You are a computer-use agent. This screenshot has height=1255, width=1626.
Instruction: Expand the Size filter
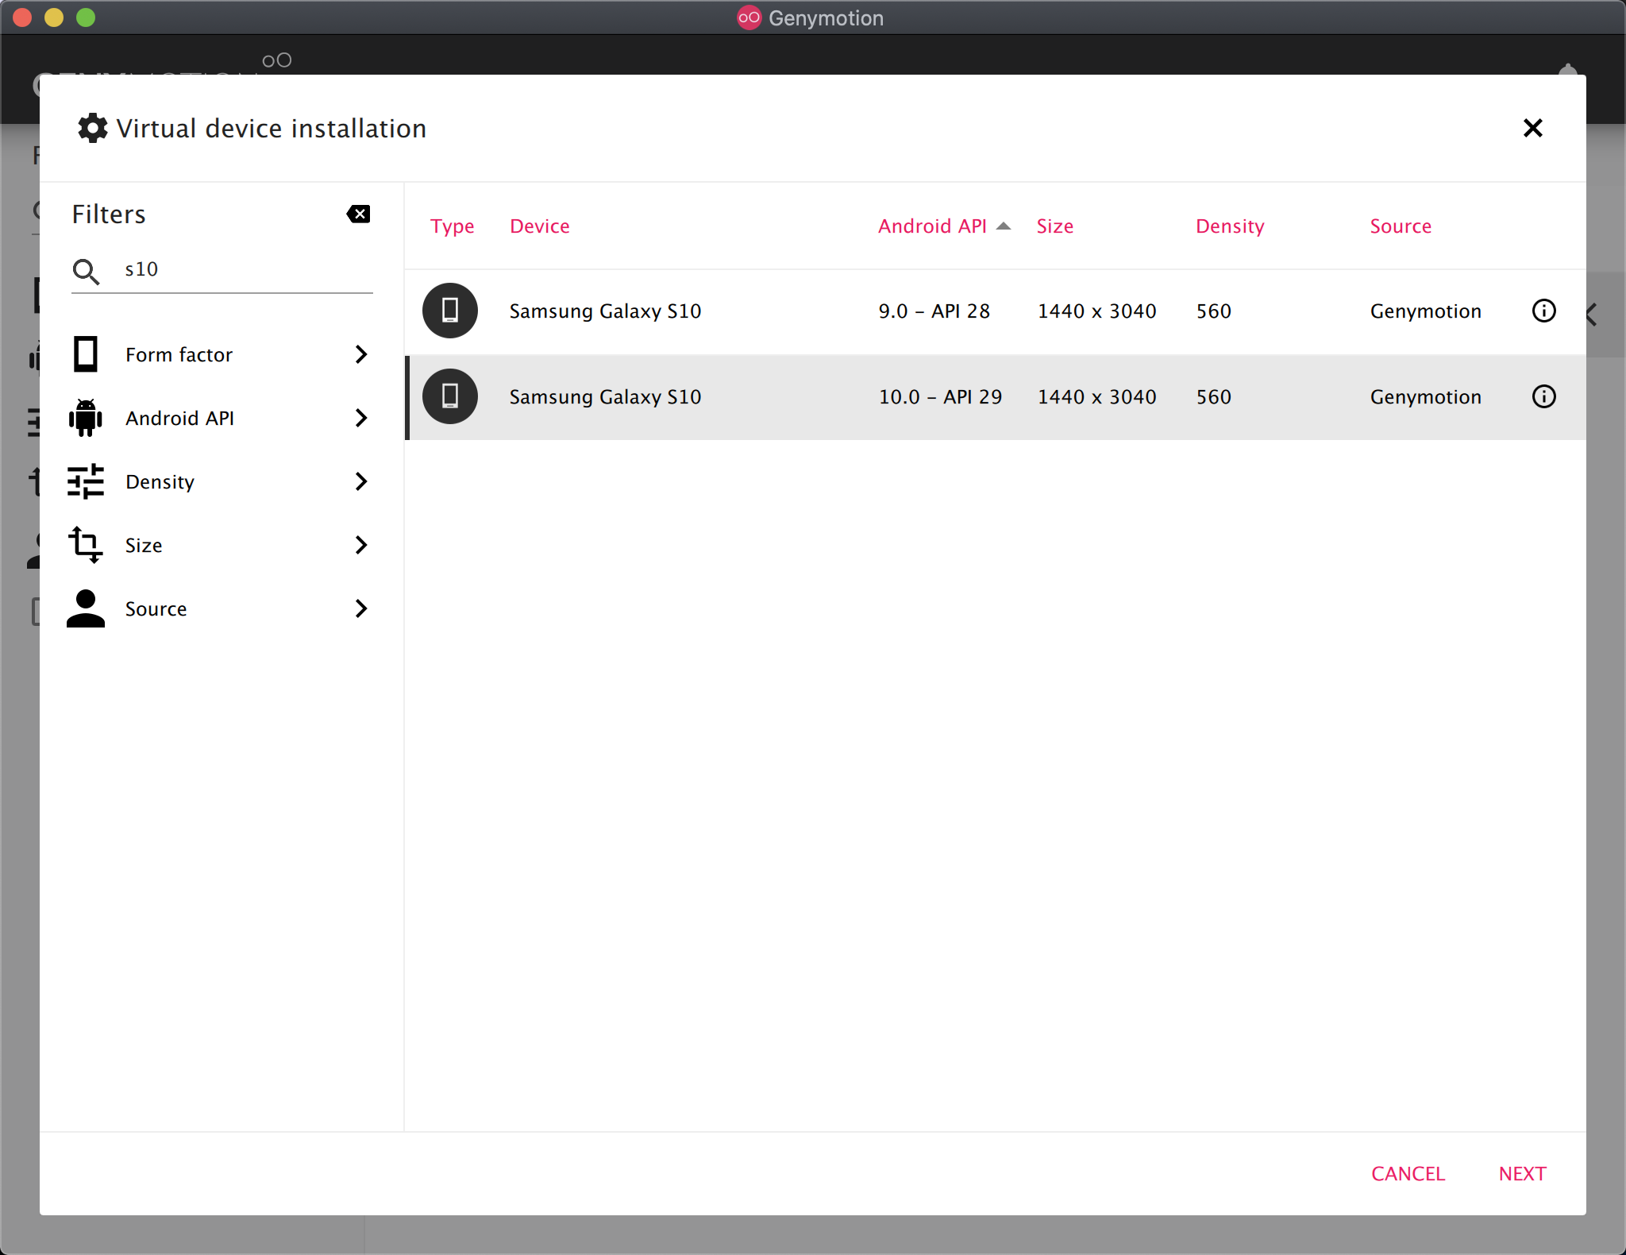pos(361,545)
